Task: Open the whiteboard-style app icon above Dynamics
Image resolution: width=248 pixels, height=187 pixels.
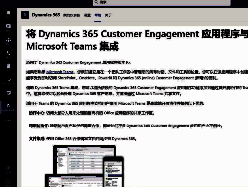Action: [8, 93]
